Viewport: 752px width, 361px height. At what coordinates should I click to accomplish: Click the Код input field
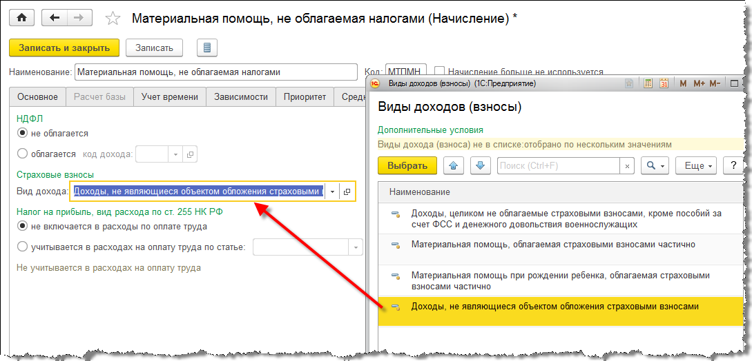pos(407,72)
